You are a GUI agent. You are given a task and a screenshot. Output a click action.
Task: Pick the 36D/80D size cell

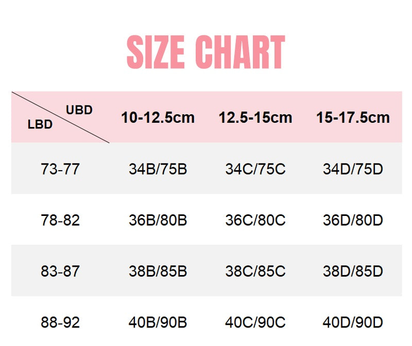(x=353, y=220)
